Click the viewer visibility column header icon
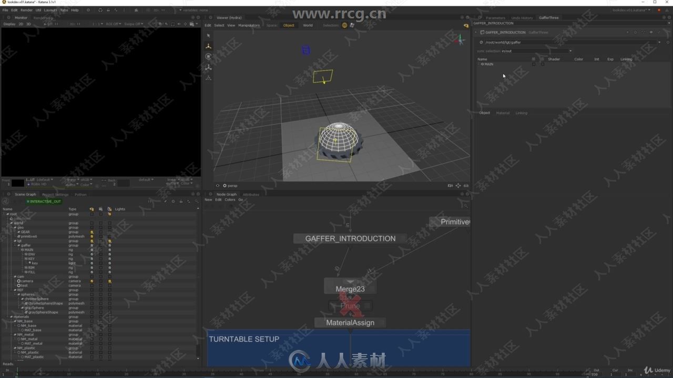673x378 pixels. coord(91,209)
